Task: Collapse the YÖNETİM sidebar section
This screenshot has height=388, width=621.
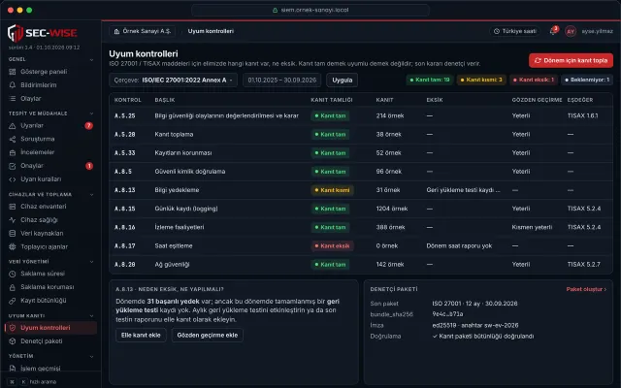Action: click(x=91, y=356)
